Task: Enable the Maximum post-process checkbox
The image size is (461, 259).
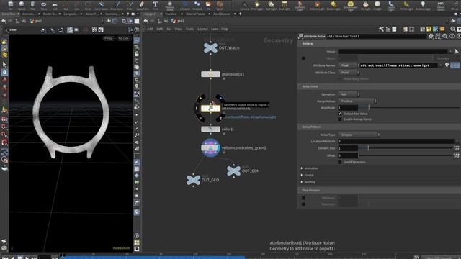Action: [x=304, y=204]
